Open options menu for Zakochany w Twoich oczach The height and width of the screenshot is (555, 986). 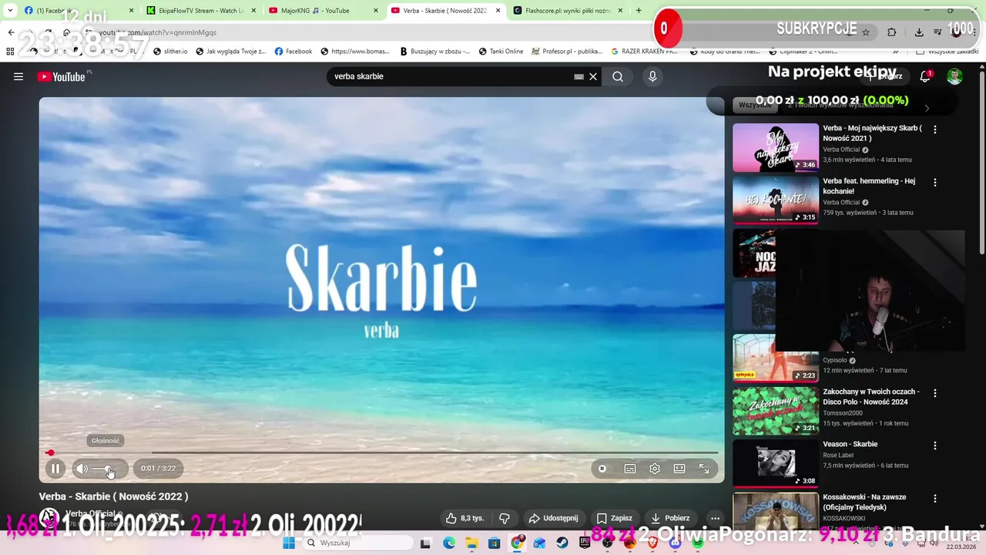click(935, 393)
